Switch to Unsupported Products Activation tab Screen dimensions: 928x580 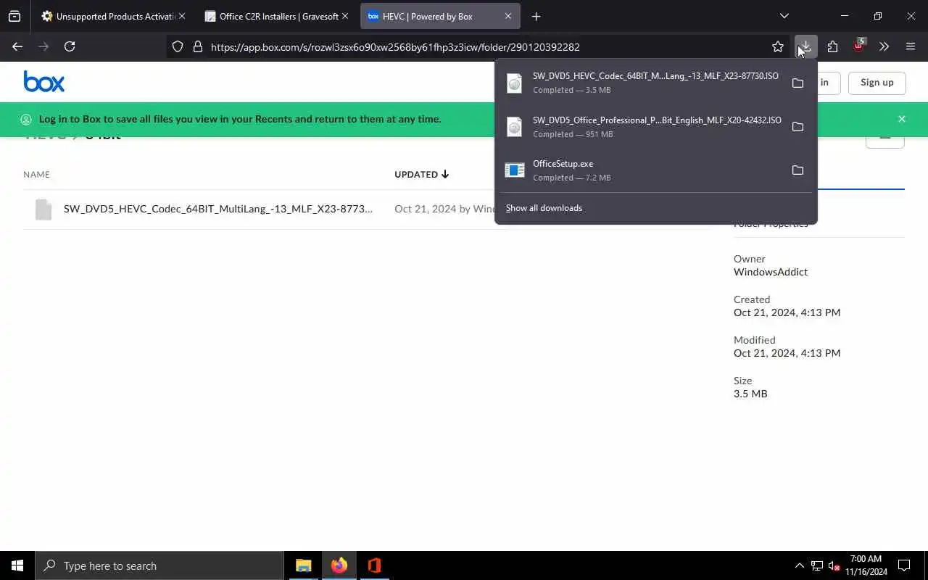tap(114, 16)
